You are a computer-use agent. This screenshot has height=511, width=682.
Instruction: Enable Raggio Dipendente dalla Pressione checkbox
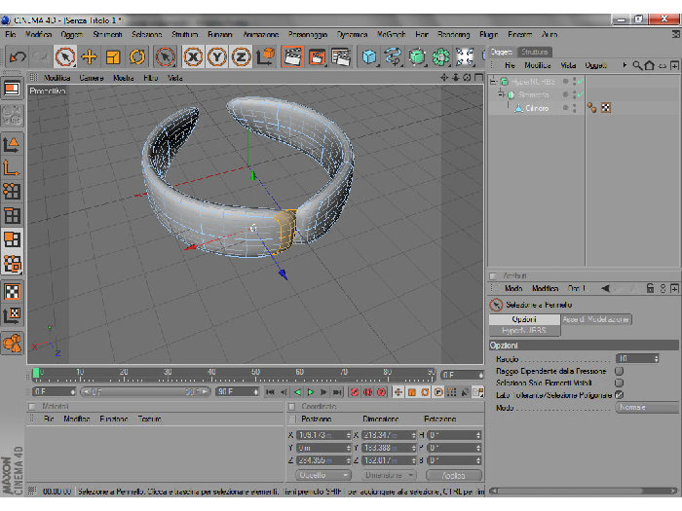(620, 371)
